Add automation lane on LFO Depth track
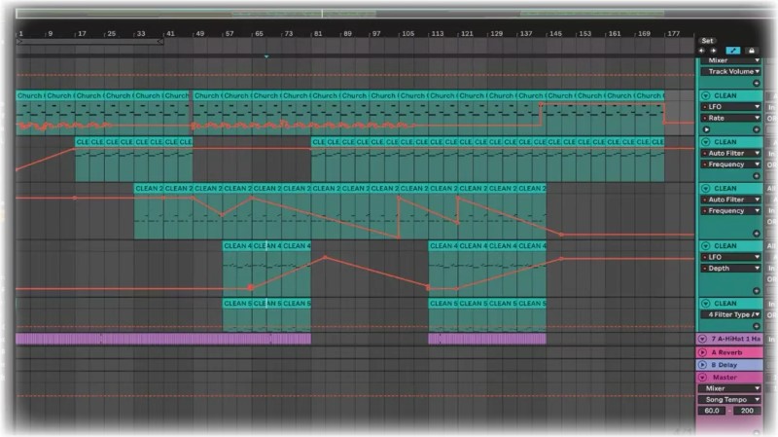This screenshot has width=778, height=437. pos(757,291)
